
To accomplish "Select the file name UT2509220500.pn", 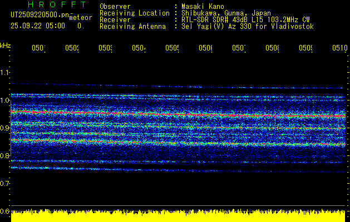I will [40, 15].
